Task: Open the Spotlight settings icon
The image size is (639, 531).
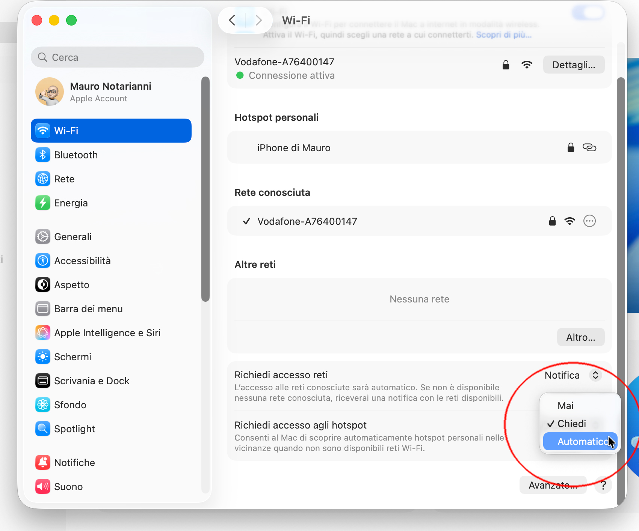Action: [x=43, y=429]
